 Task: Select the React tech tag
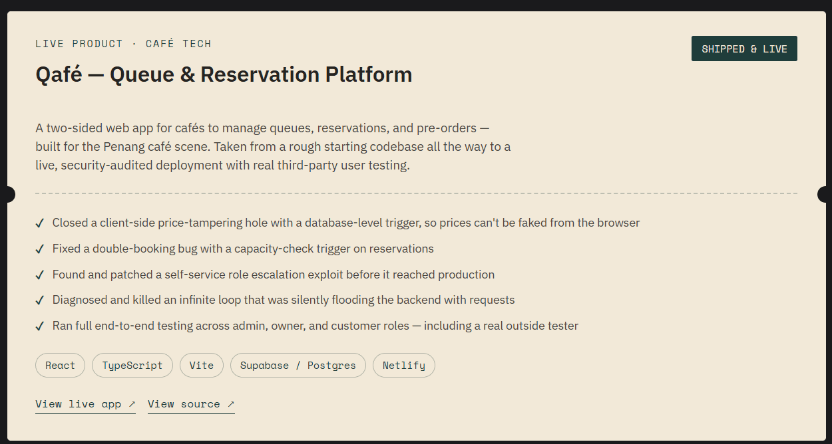pos(60,365)
